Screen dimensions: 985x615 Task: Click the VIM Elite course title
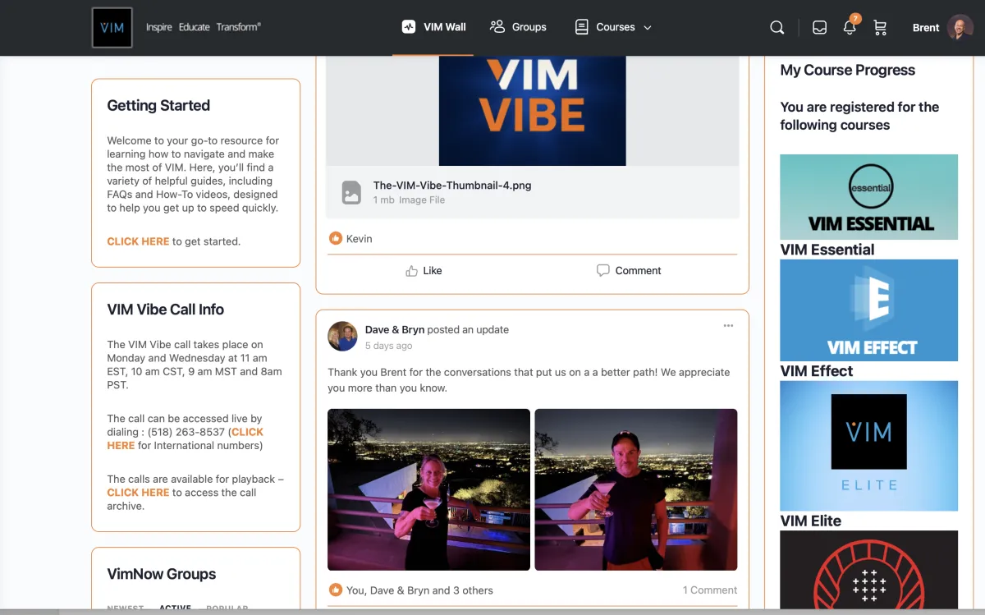[811, 521]
